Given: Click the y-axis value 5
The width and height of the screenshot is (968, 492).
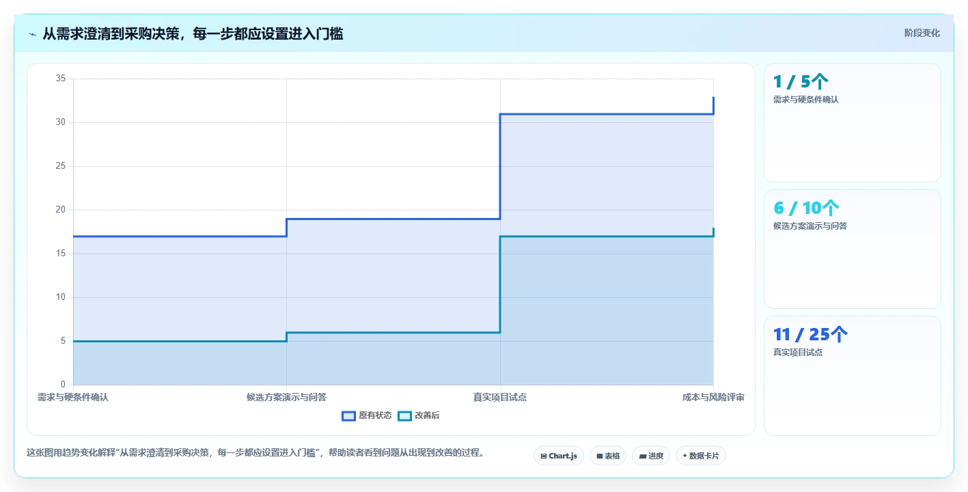Looking at the screenshot, I should pos(63,341).
